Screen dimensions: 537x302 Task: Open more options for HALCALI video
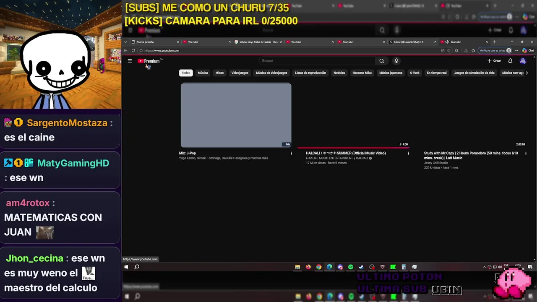point(408,154)
